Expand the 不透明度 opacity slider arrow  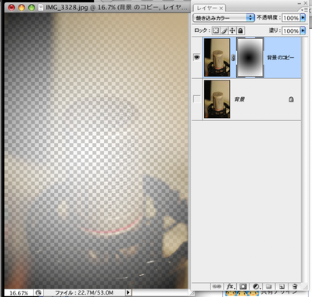[303, 17]
